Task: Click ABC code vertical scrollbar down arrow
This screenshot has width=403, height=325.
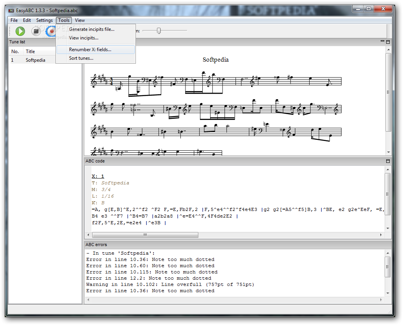Action: click(388, 229)
